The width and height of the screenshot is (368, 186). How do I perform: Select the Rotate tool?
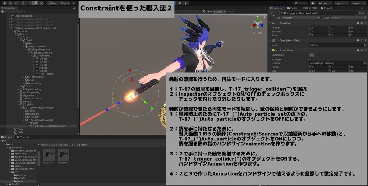click(x=17, y=3)
